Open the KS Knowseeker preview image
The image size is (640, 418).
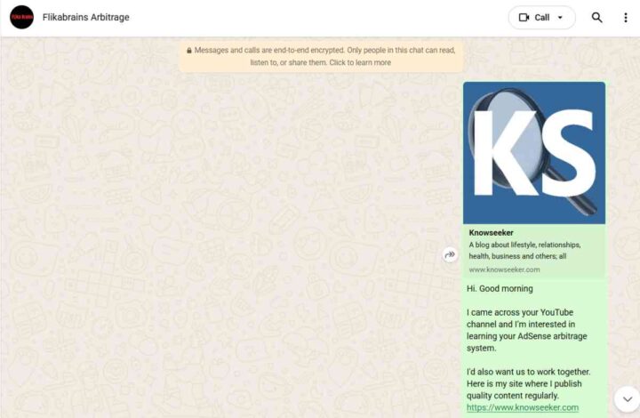534,153
